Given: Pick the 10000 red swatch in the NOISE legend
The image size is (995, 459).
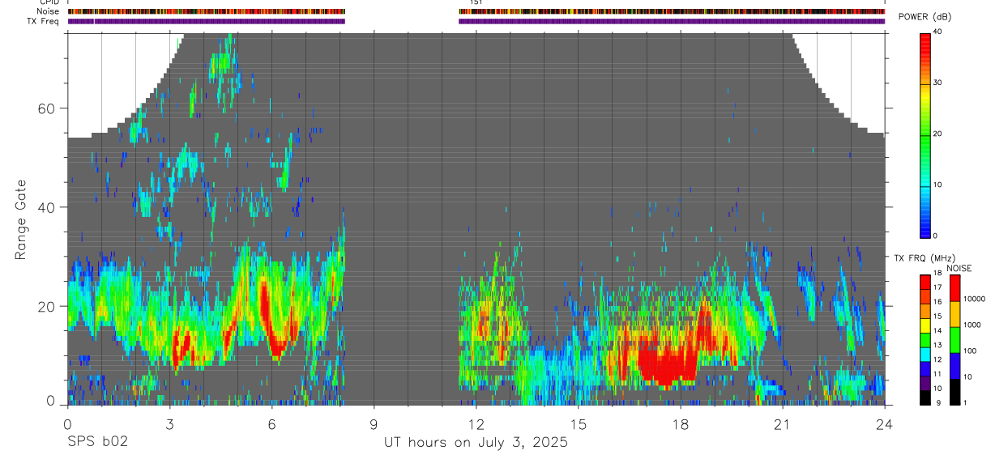Looking at the screenshot, I should click(x=954, y=288).
